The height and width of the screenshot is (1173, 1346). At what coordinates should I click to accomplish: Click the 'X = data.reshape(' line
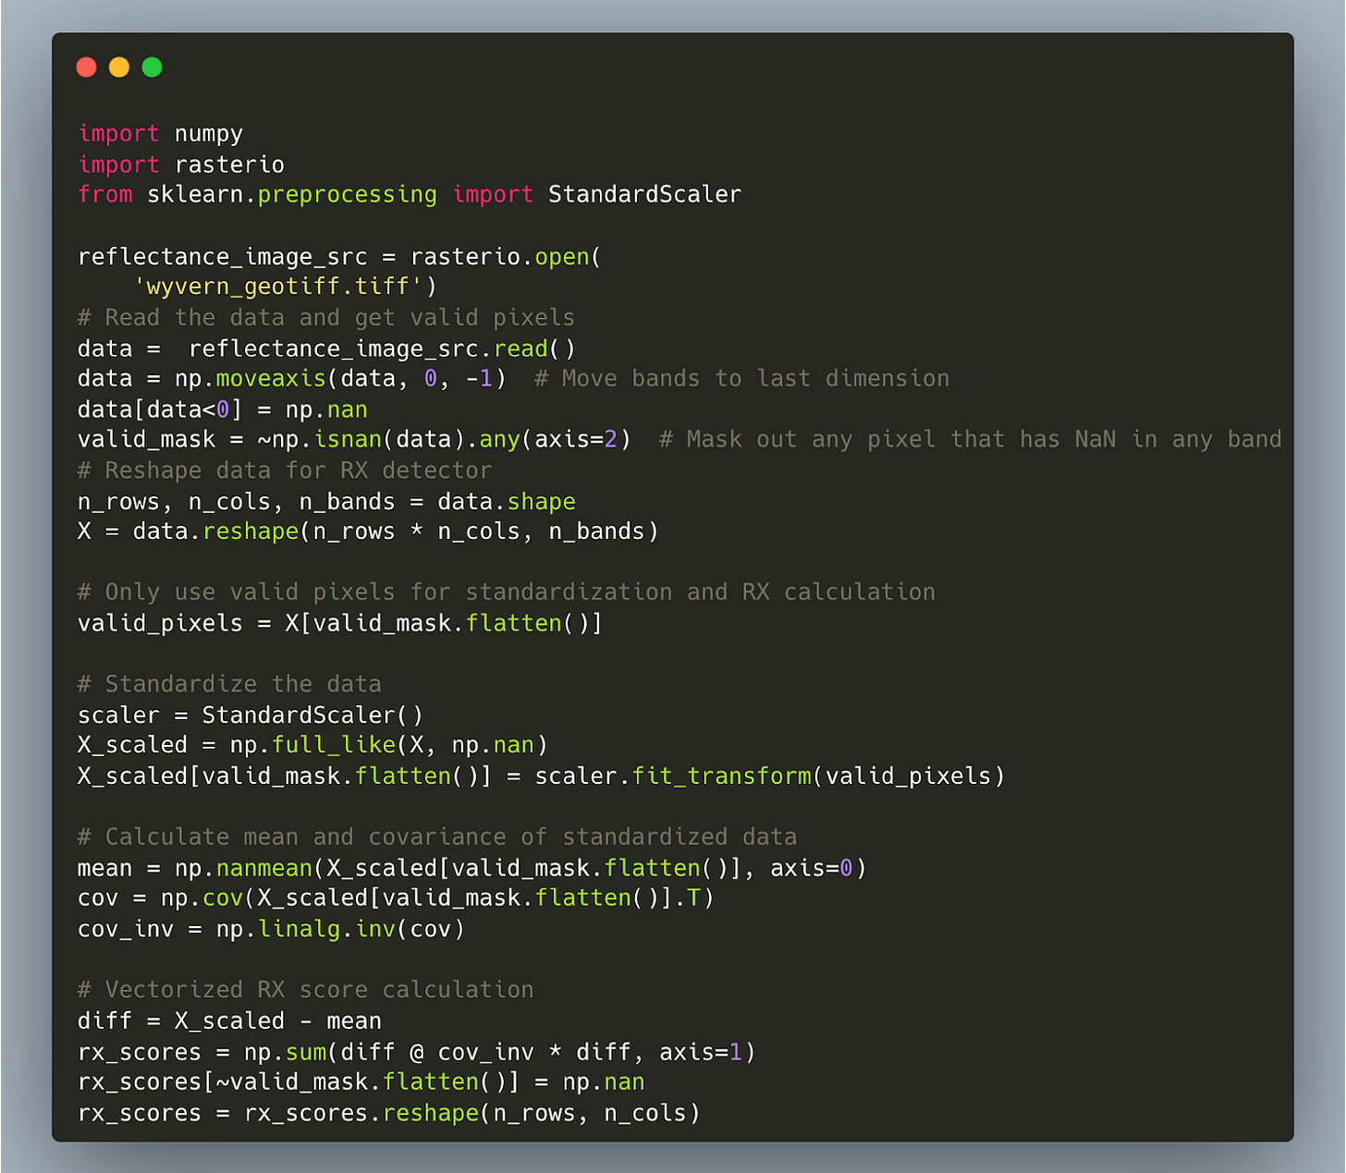368,532
